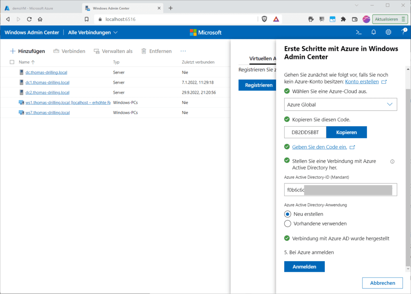
Task: Select the Vorhandene verwenden radio button
Action: [287, 224]
